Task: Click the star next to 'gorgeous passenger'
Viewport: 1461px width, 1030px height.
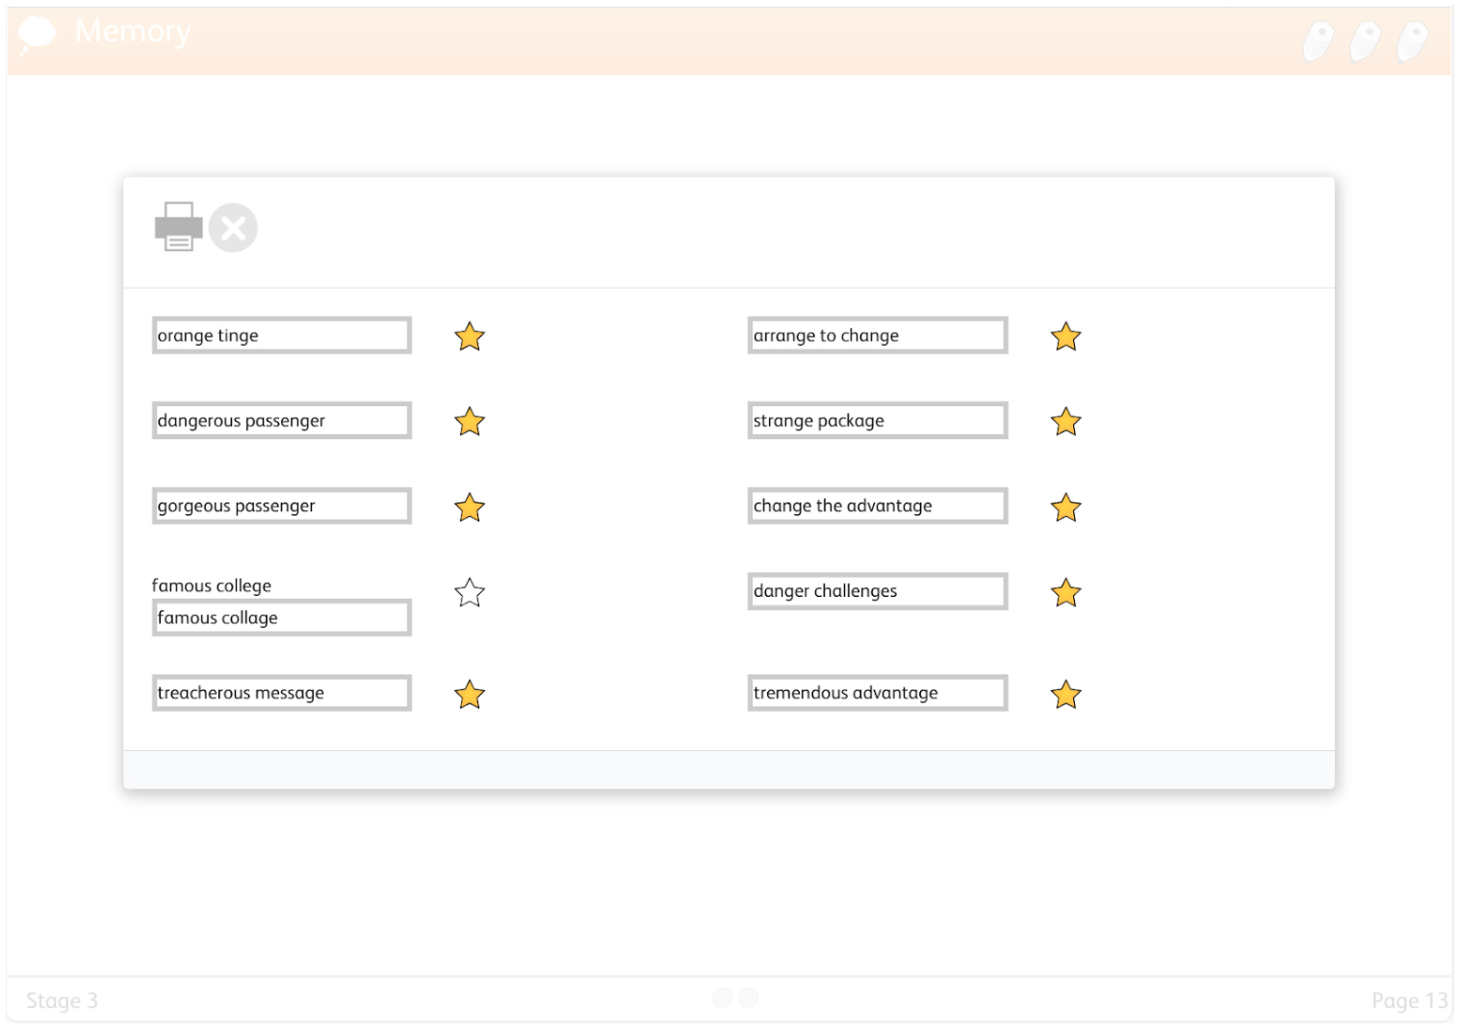Action: (x=470, y=507)
